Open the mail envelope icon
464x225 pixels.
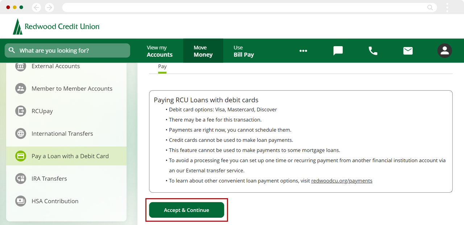pos(408,51)
